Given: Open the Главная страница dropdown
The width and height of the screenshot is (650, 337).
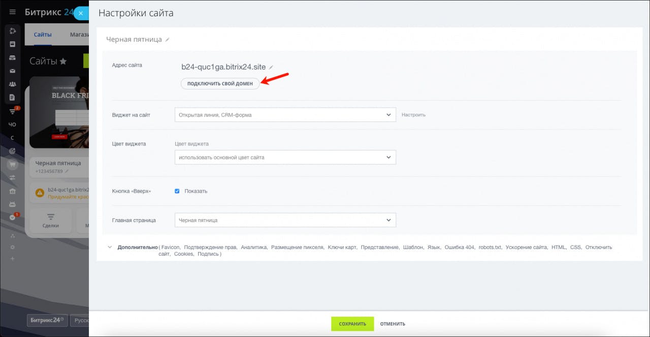Looking at the screenshot, I should (x=285, y=220).
